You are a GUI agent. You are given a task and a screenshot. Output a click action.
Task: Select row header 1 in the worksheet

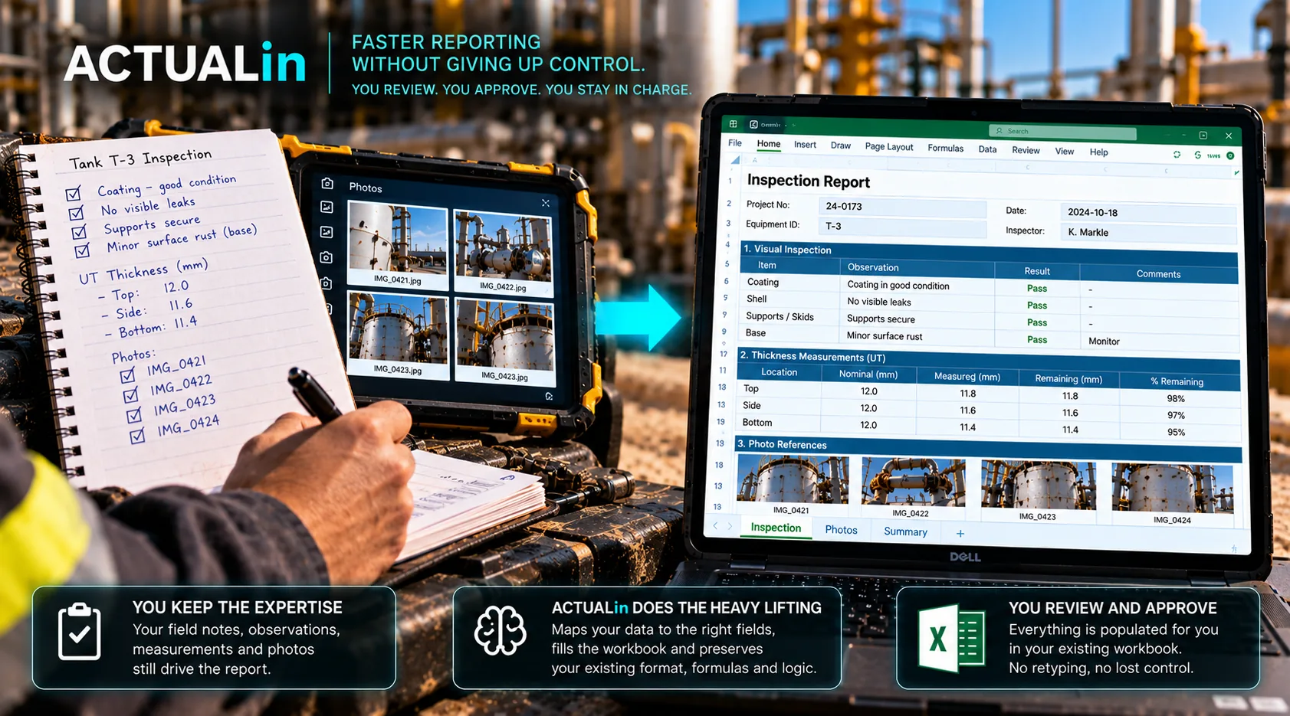730,181
